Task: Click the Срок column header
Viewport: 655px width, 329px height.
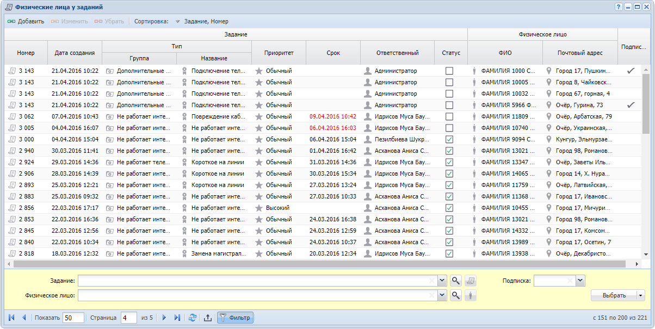Action: [x=333, y=53]
